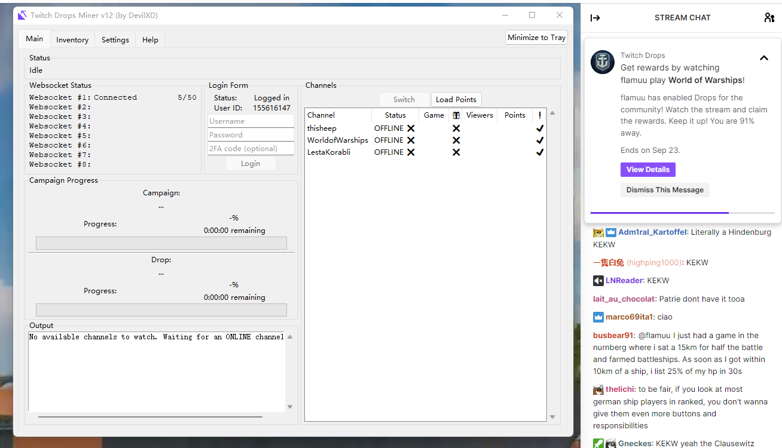Open the viewers list icon in chat header

coord(769,17)
